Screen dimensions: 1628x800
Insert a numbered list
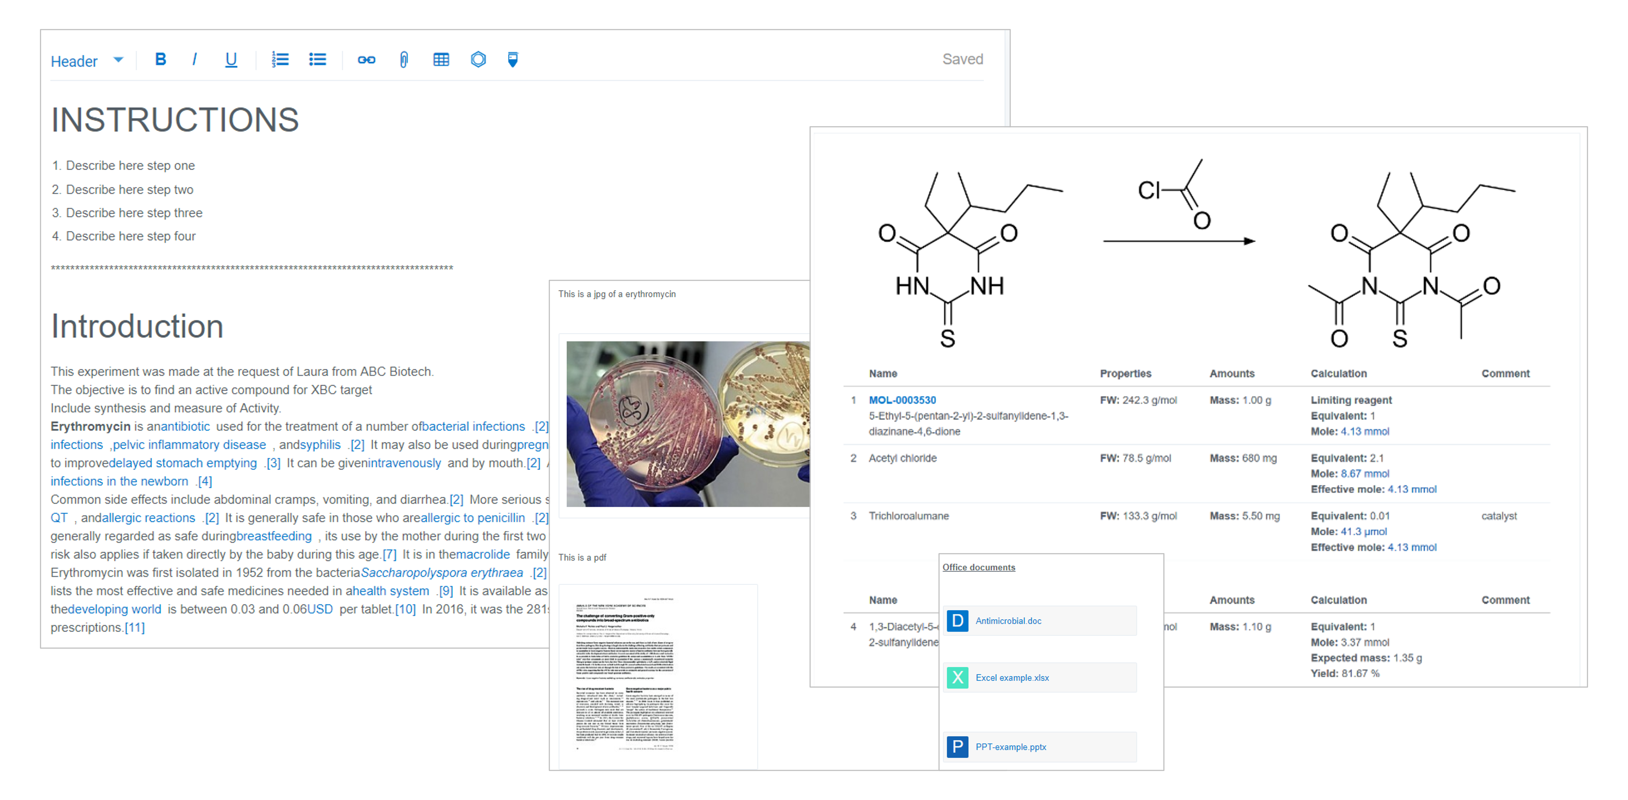tap(280, 59)
